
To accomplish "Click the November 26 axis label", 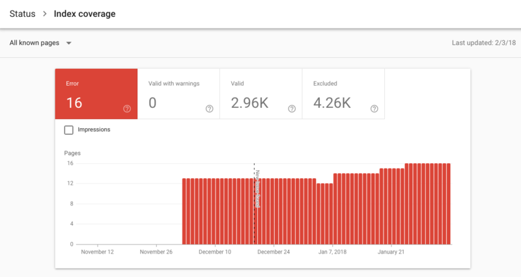I will (156, 252).
